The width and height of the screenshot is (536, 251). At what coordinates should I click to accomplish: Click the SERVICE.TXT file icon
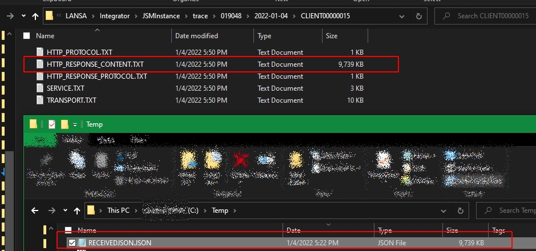pos(41,88)
